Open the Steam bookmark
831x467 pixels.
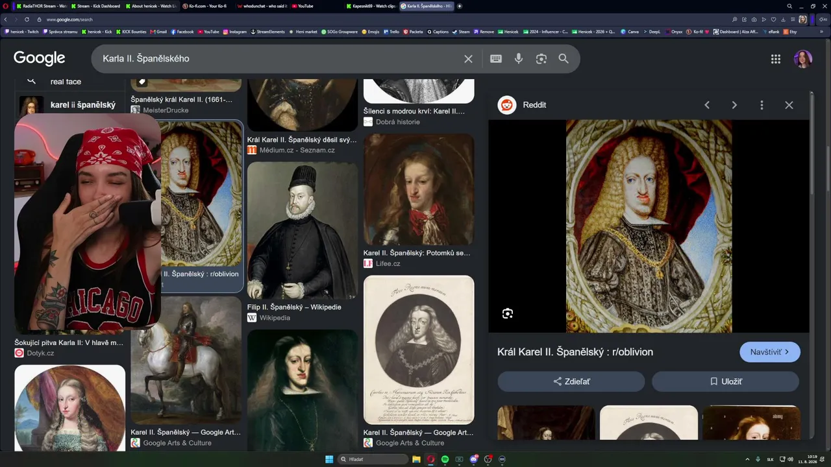point(462,31)
